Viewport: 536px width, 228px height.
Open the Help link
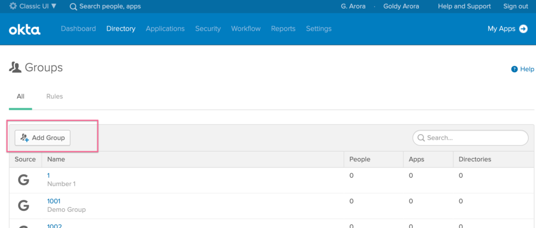point(527,69)
